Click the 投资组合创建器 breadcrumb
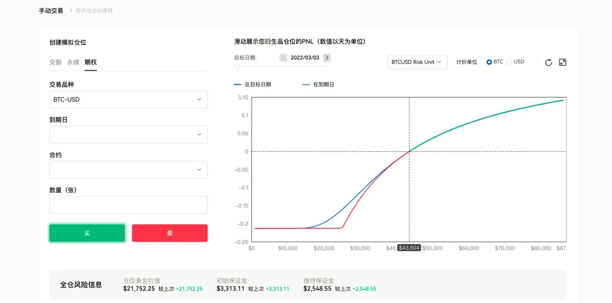Screen dimensions: 612x303 click(95, 11)
